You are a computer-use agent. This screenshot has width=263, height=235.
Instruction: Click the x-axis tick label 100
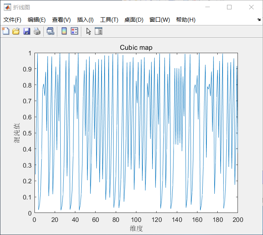136,220
